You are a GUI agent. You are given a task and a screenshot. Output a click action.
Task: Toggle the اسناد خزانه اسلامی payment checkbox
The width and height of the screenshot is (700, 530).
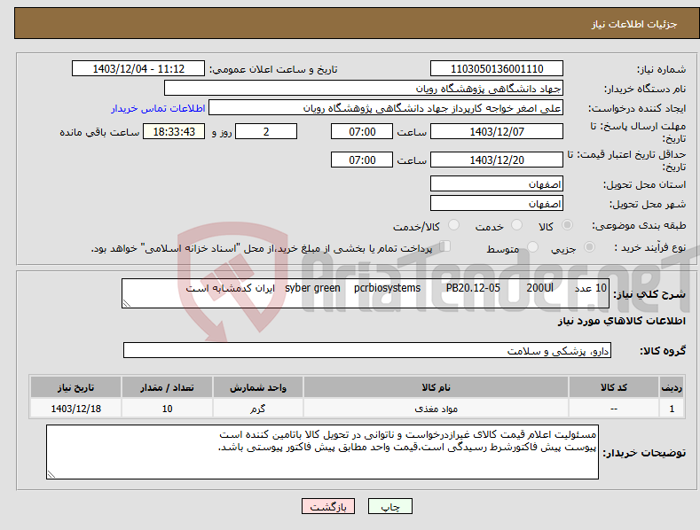(444, 246)
